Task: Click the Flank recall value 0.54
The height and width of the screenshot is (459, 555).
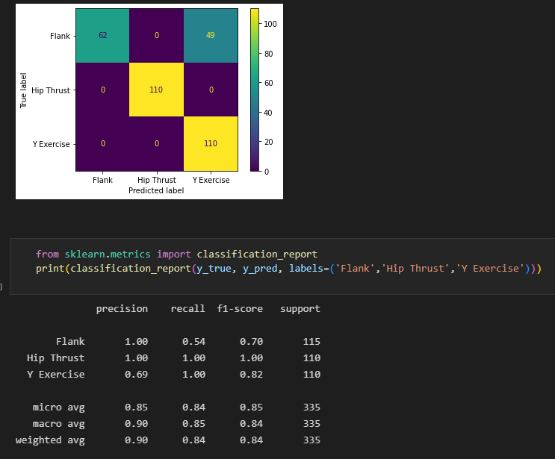Action: tap(193, 342)
